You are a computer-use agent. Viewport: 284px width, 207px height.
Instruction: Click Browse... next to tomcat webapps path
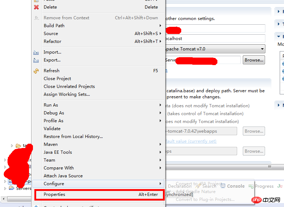tap(254, 131)
